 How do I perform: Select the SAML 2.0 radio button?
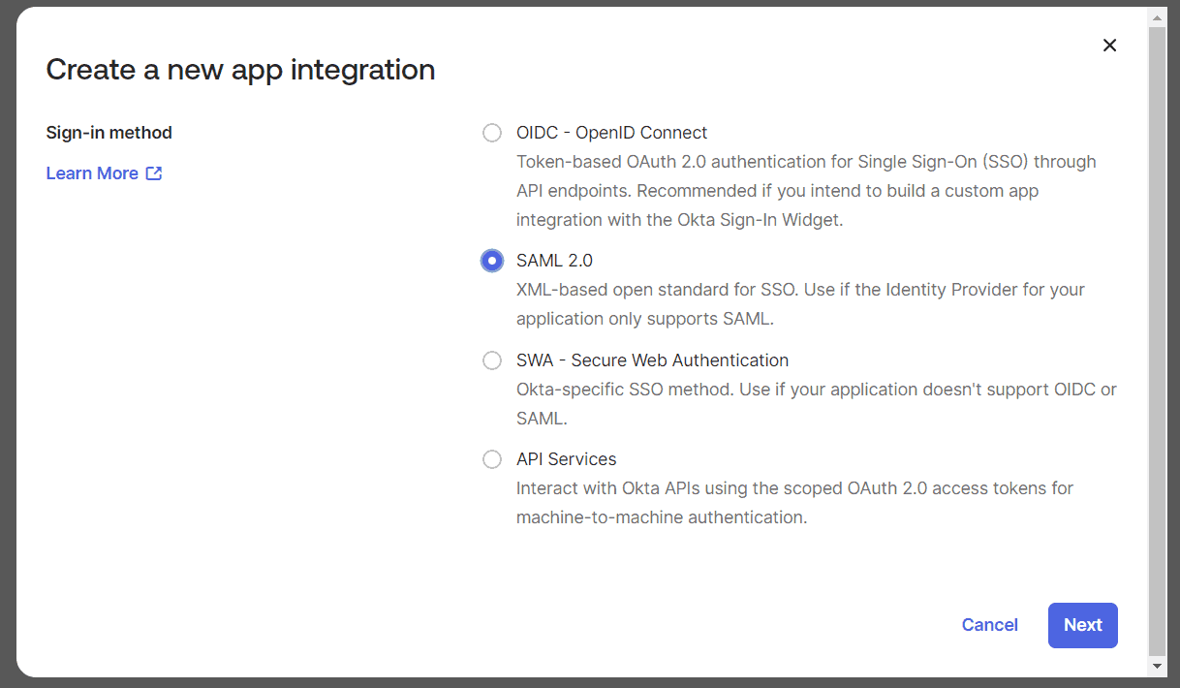click(491, 261)
